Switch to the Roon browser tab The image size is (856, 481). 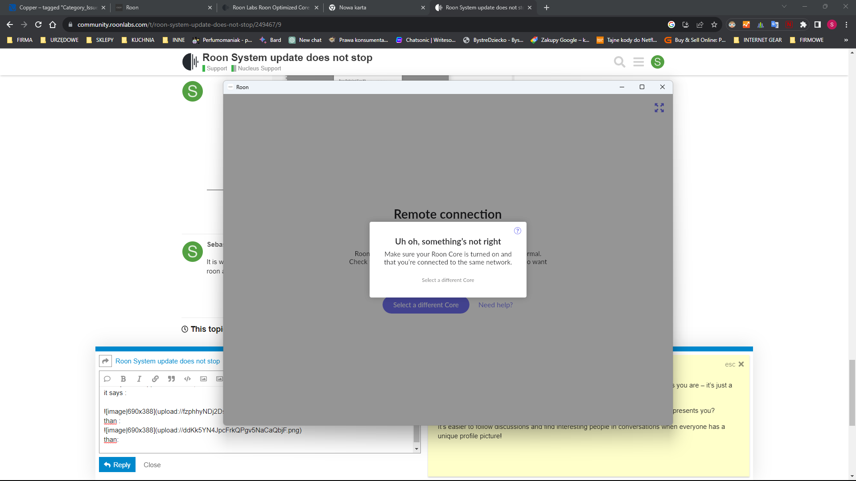tap(163, 8)
